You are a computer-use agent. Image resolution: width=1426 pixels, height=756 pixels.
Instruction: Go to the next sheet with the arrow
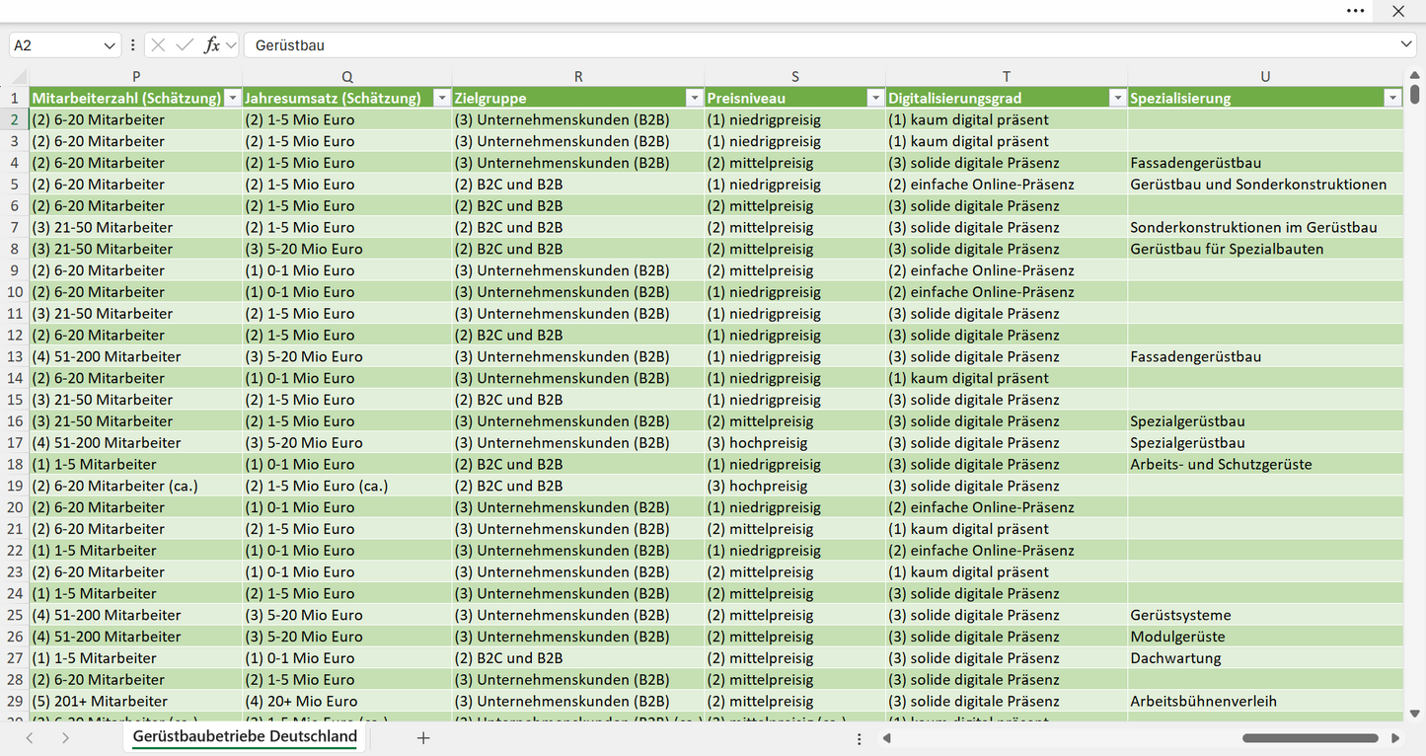(x=65, y=738)
